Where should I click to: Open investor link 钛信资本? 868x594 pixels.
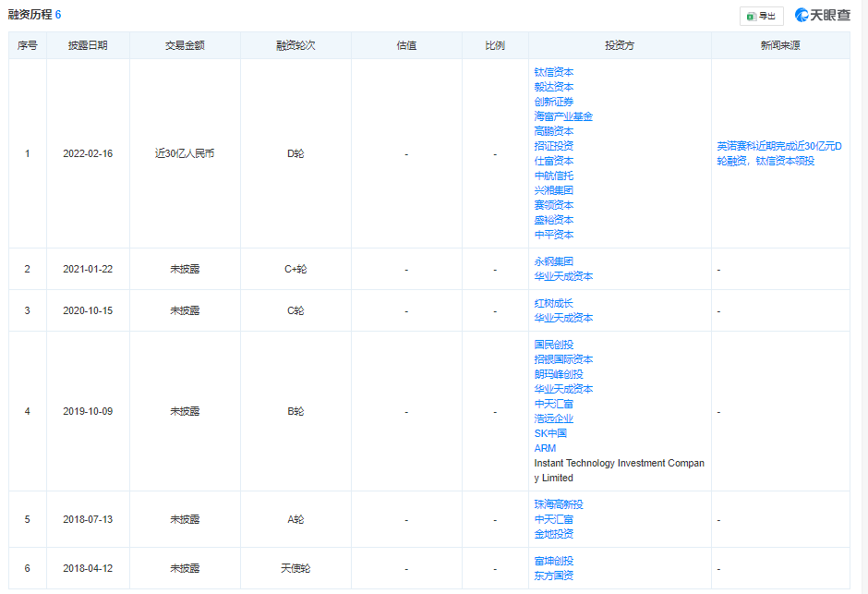553,72
